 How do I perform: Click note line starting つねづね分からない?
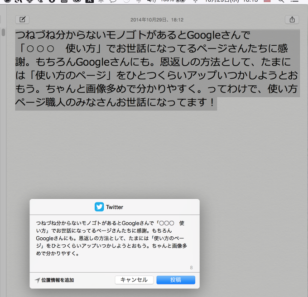point(133,35)
